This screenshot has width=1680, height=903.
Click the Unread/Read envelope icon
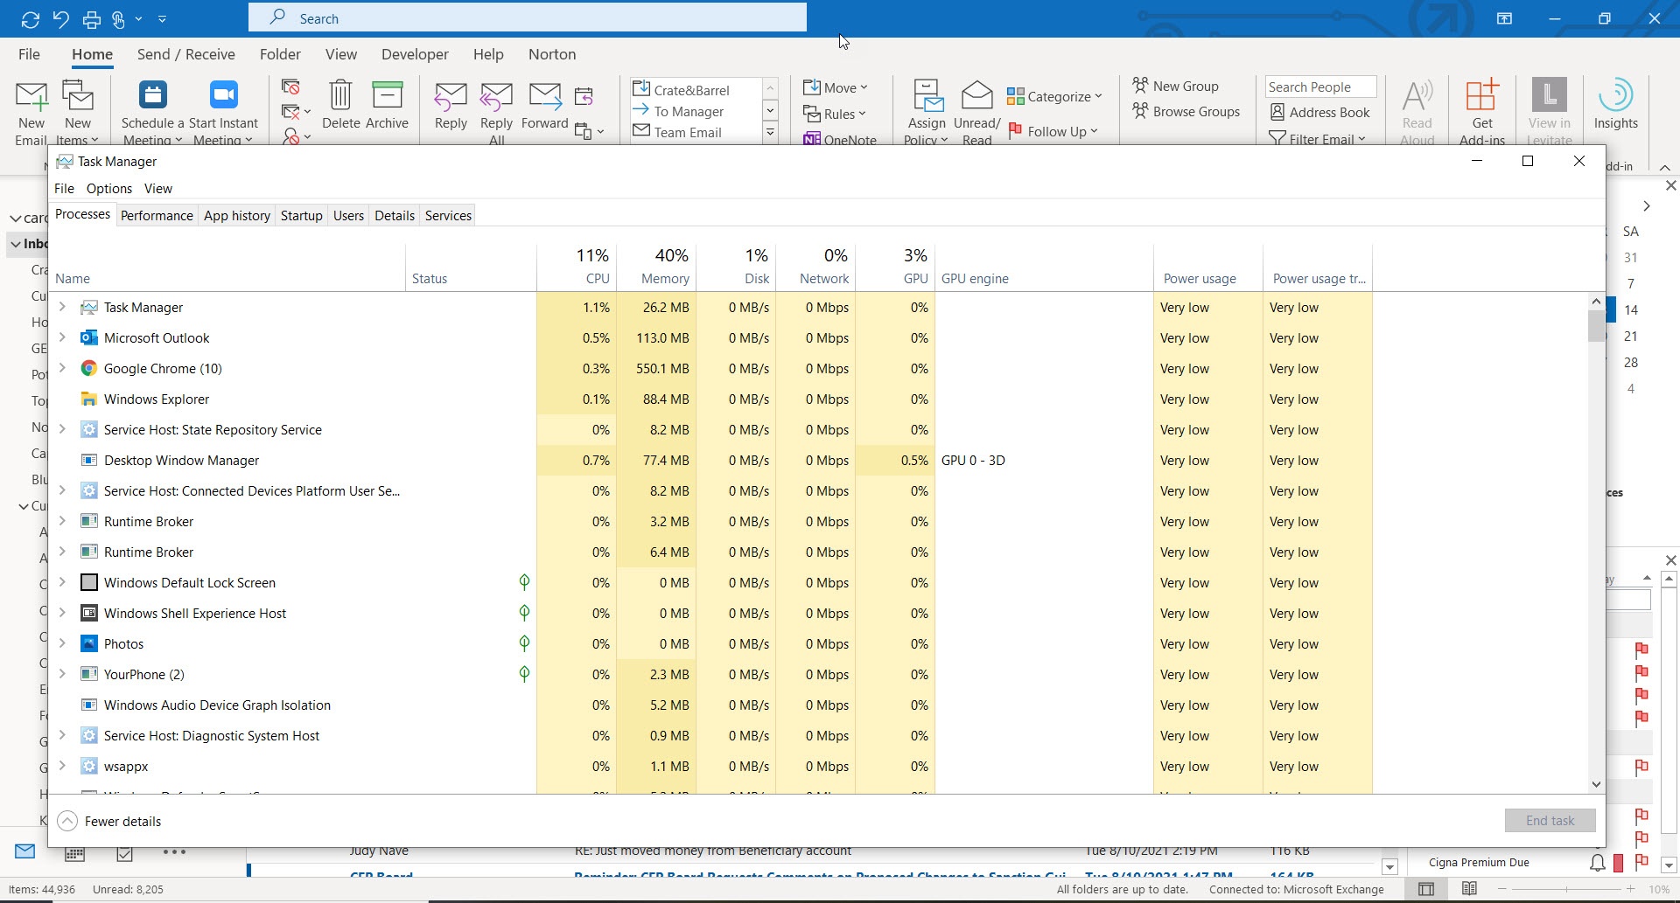(976, 96)
